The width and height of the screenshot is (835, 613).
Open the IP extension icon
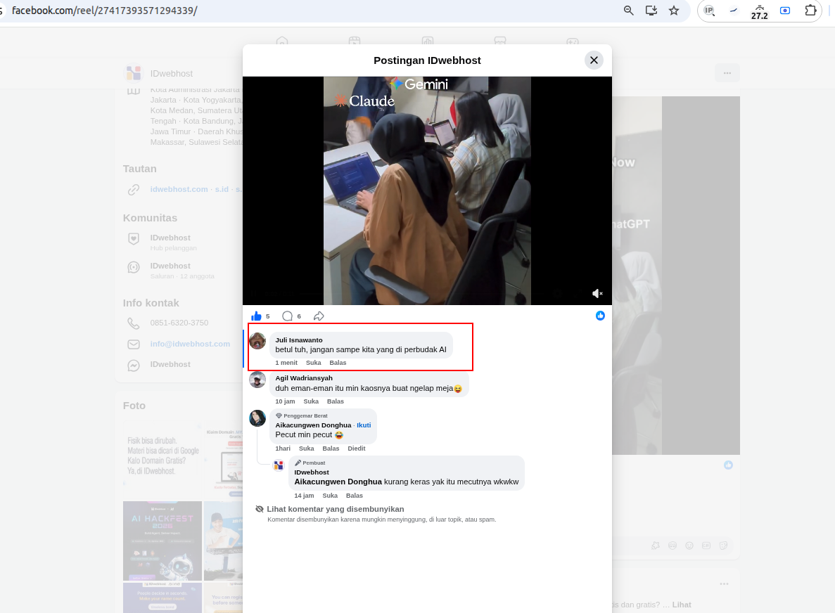[x=709, y=10]
